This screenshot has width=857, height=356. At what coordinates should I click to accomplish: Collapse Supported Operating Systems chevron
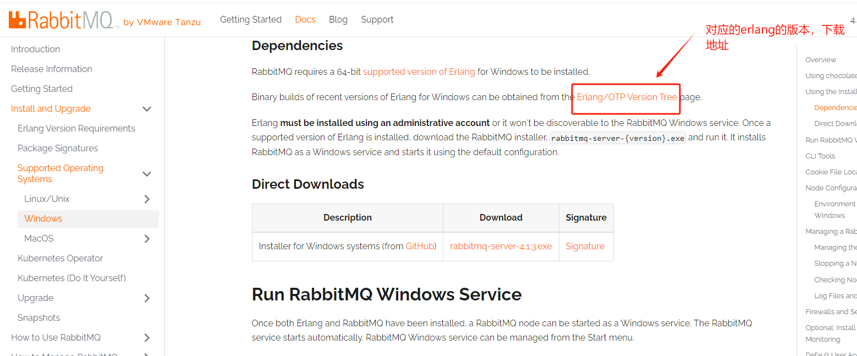(147, 174)
